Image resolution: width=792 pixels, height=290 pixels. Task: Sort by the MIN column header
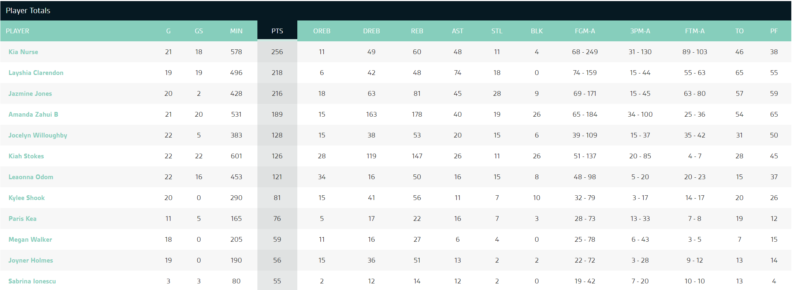coord(236,31)
